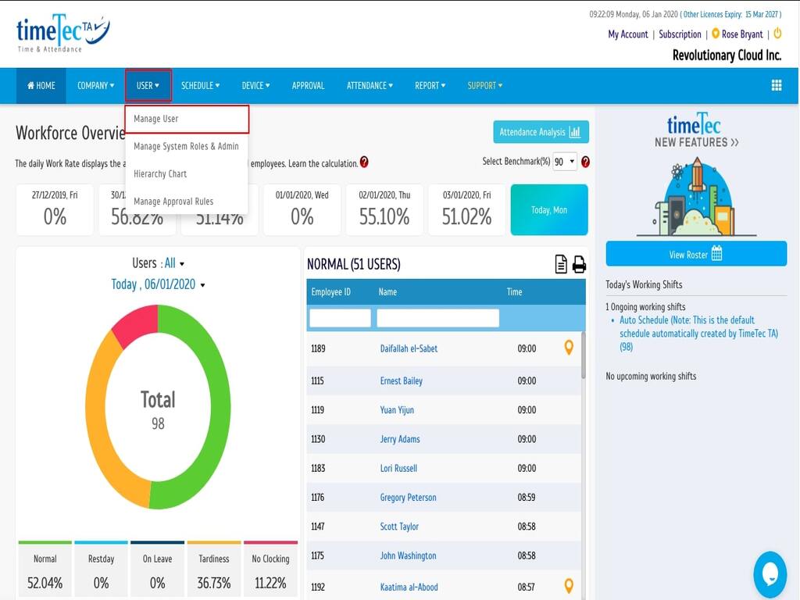
Task: Open the chat support bubble
Action: [x=770, y=574]
